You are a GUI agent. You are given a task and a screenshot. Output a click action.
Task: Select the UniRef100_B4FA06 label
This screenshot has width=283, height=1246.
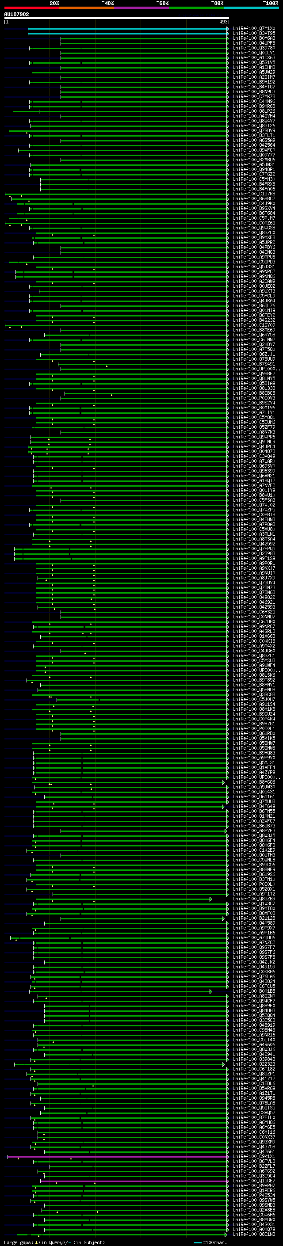pyautogui.click(x=254, y=189)
